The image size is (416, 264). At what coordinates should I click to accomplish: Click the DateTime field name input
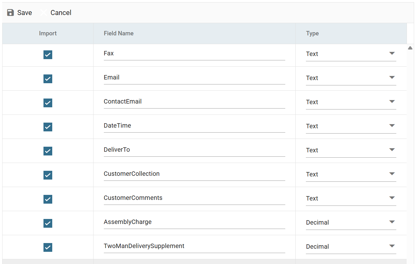click(x=194, y=126)
